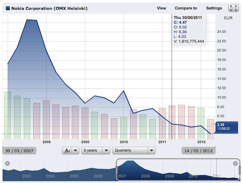The width and height of the screenshot is (243, 183).
Task: Click the 2.35 current price label
Action: (221, 124)
